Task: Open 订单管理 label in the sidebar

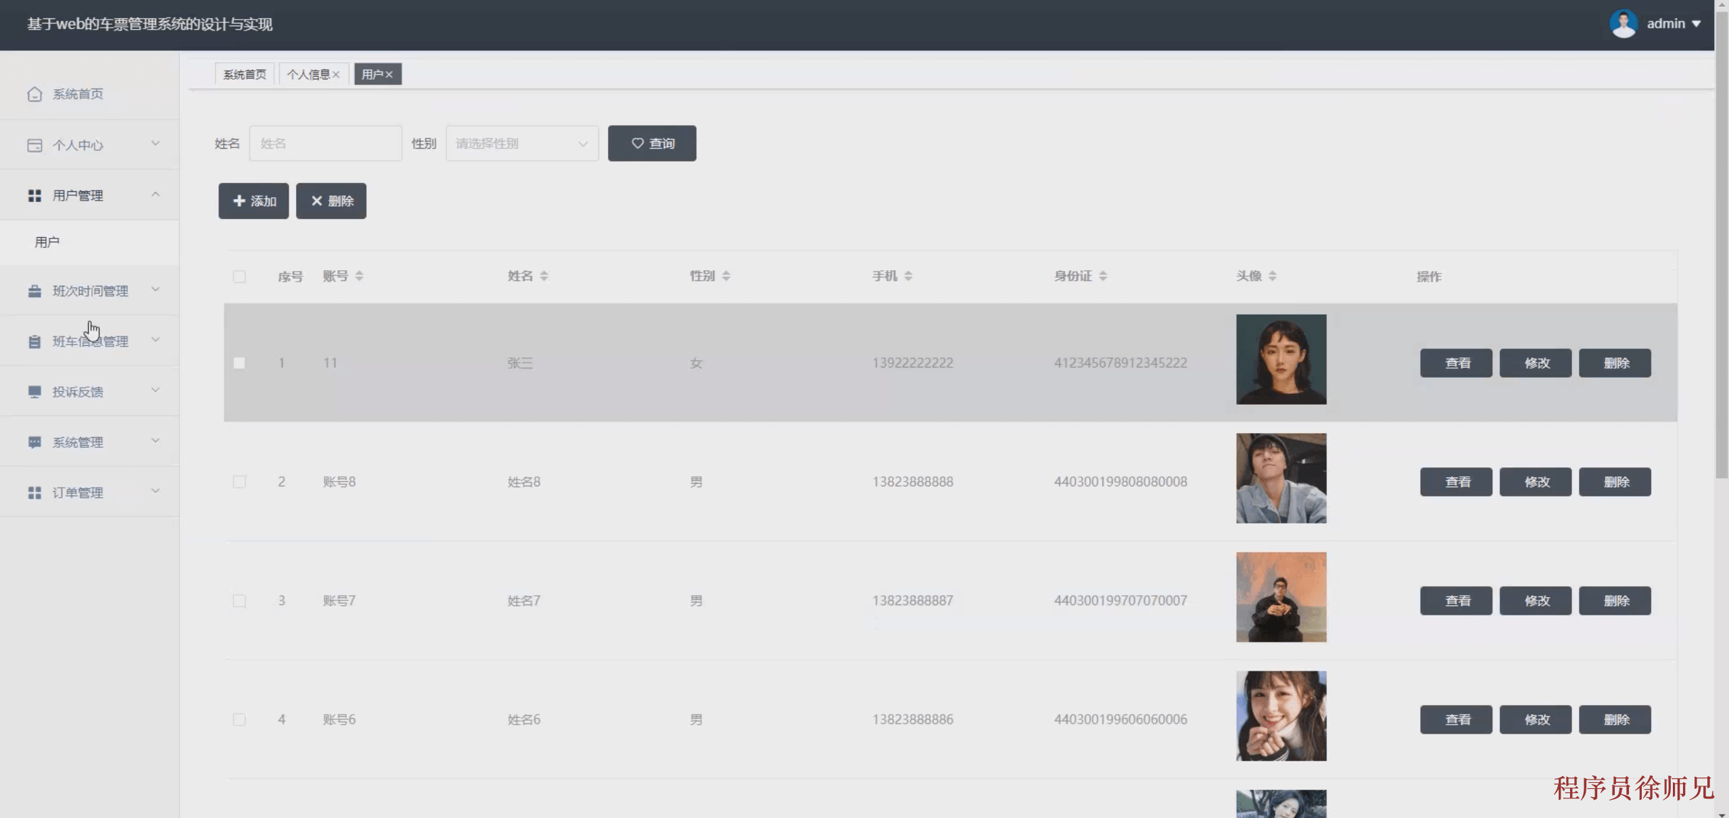Action: coord(78,493)
